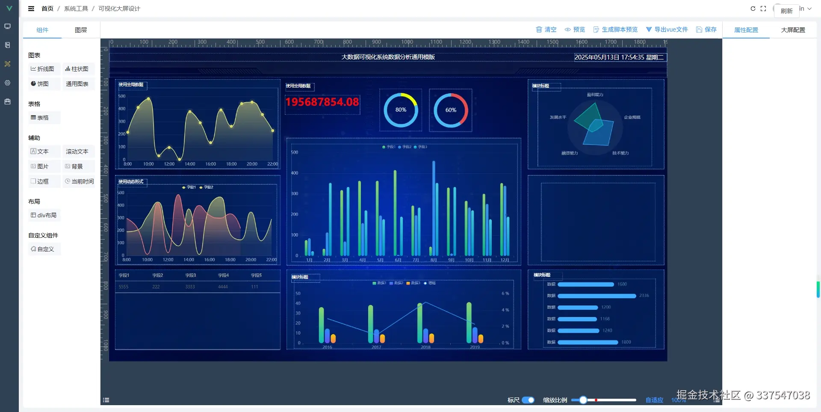Click the progress bar valued 2336
Image resolution: width=821 pixels, height=412 pixels.
(597, 296)
